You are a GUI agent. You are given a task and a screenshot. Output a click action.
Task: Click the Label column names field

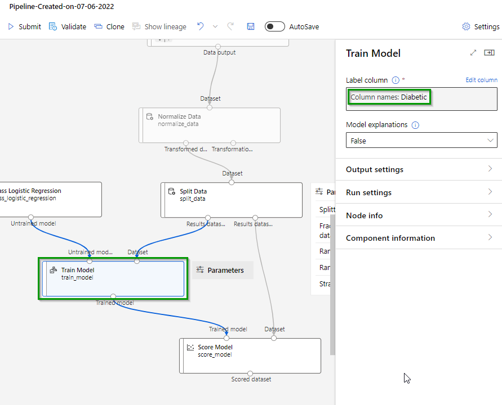(421, 98)
